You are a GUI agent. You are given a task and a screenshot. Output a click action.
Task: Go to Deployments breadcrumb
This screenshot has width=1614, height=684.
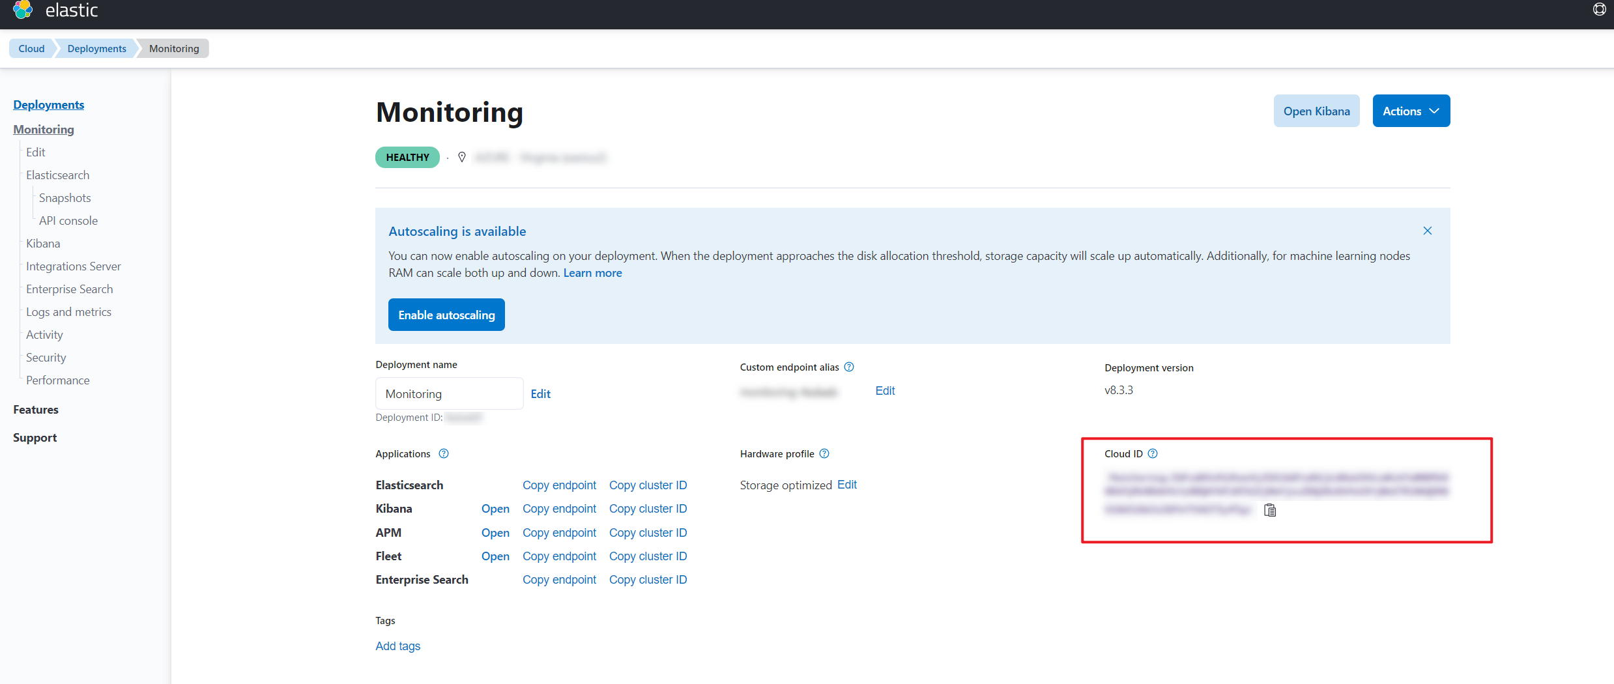click(96, 48)
